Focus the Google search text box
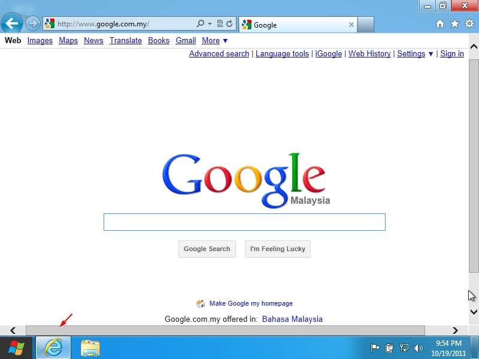479x359 pixels. (244, 222)
